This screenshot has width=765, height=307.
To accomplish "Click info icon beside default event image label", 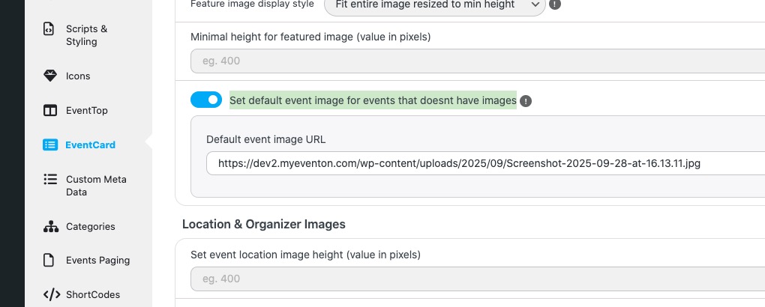I will (x=526, y=101).
